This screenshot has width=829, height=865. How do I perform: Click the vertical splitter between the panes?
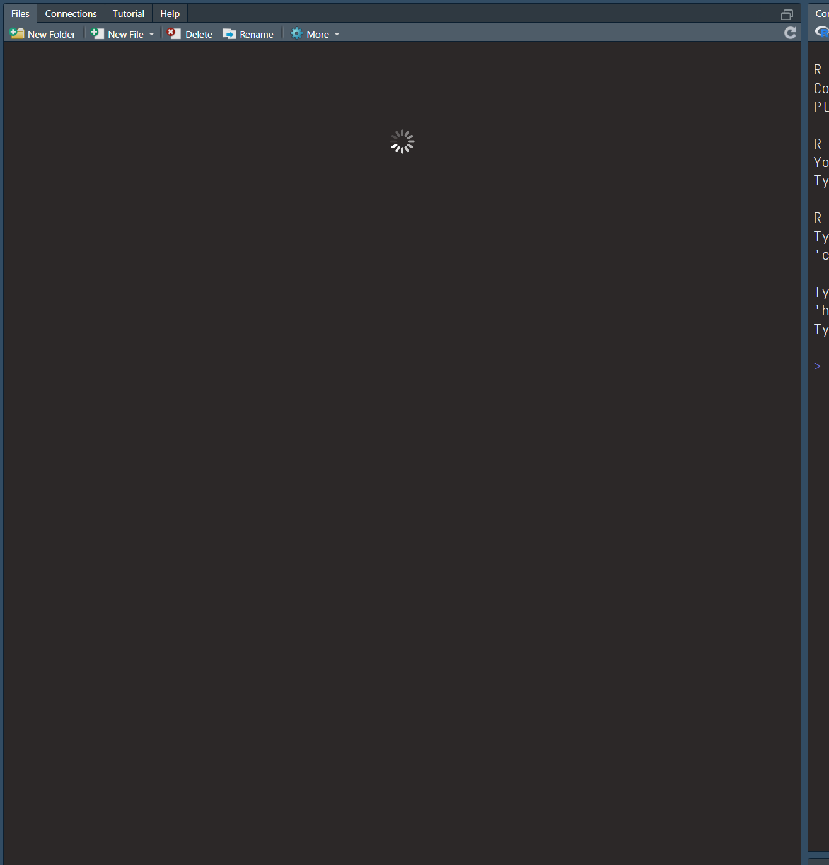click(804, 441)
